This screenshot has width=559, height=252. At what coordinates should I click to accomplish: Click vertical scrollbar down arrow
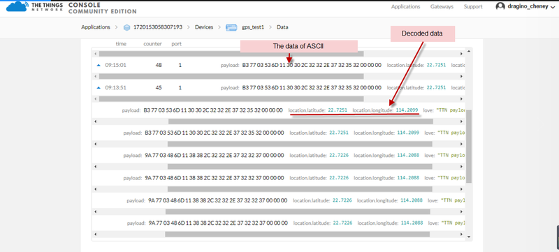(x=468, y=237)
